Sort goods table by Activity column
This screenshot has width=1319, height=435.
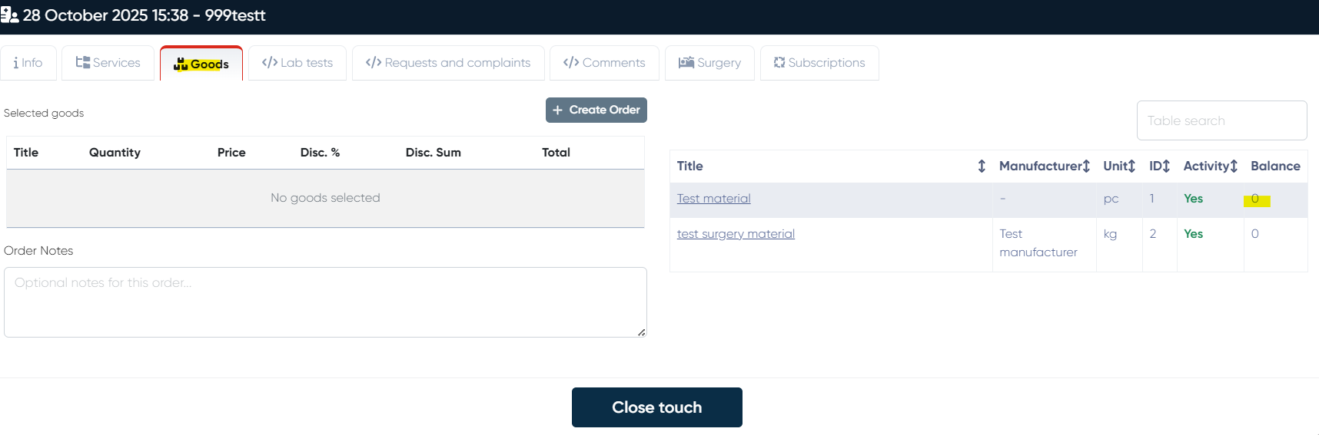(1234, 166)
